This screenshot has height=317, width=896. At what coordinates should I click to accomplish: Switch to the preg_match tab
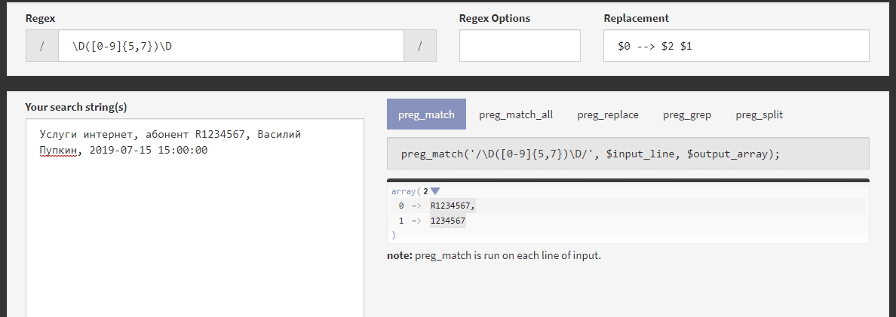point(426,114)
